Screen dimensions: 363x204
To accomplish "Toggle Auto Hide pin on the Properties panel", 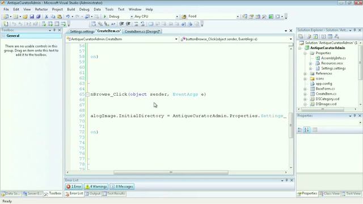I will (x=355, y=116).
